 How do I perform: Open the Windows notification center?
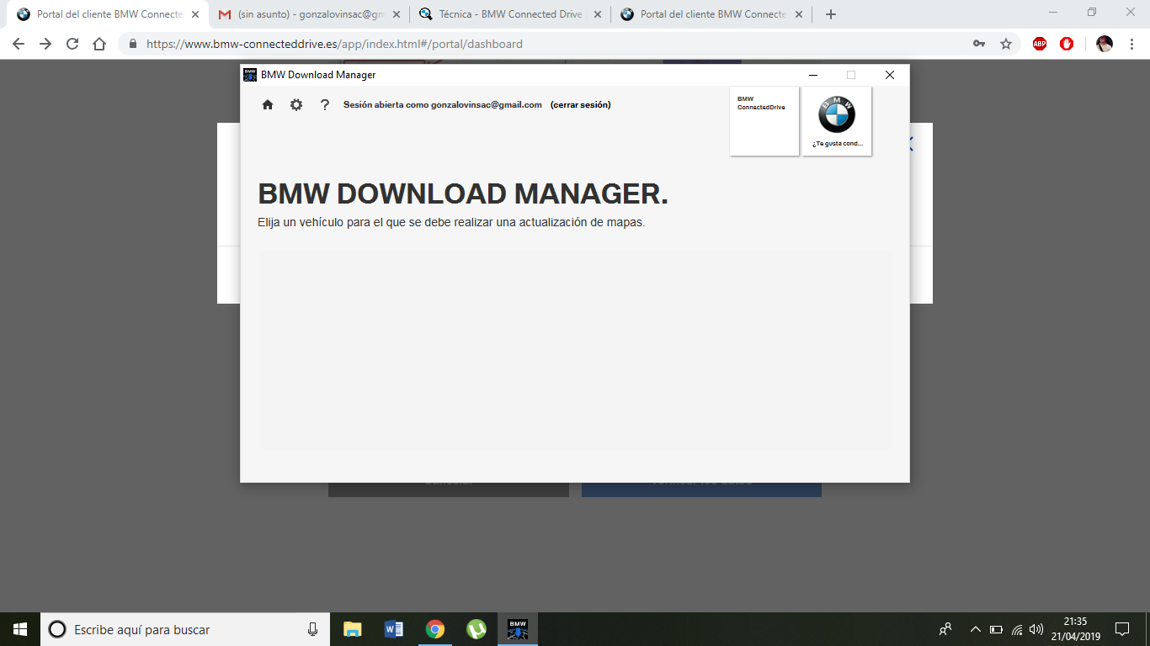click(1122, 629)
